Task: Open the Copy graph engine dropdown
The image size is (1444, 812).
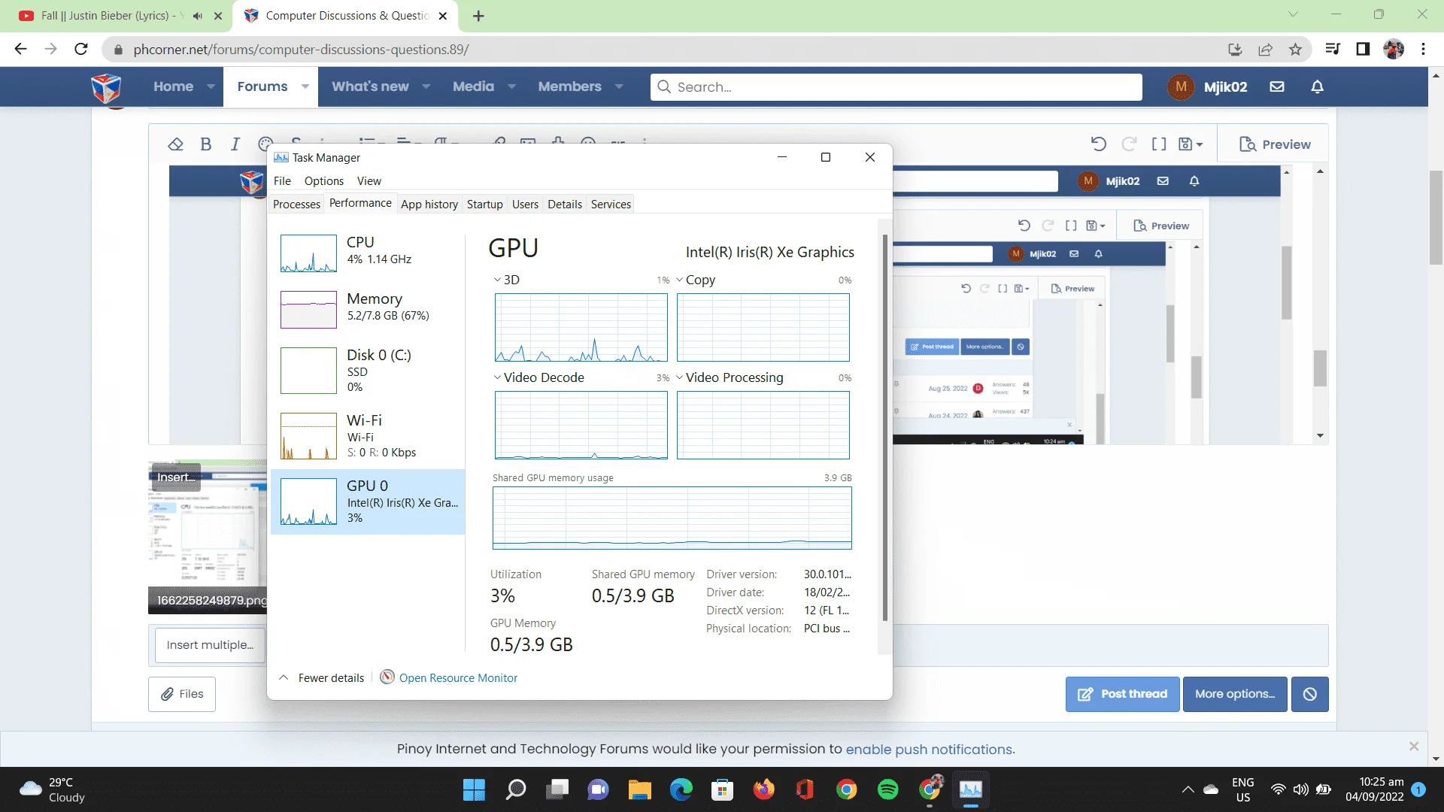Action: pos(680,280)
